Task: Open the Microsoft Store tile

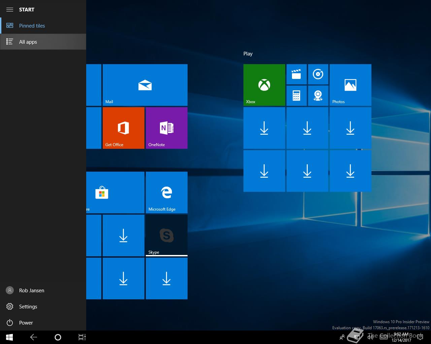Action: pos(115,192)
